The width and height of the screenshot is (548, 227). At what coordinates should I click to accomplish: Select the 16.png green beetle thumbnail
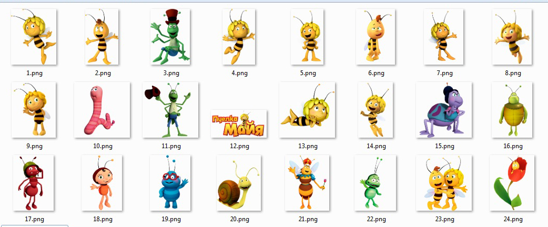[512, 110]
